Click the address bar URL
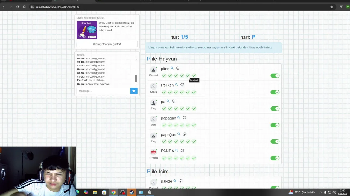 click(57, 7)
